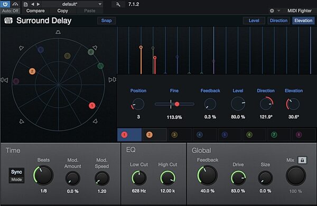Screen dimensions: 317x206
Task: Select tap 4 tab
Action: click(204, 134)
